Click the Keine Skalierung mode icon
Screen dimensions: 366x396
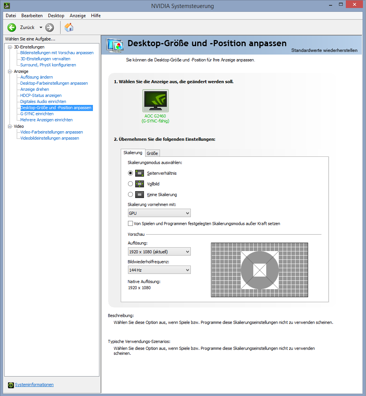point(139,195)
